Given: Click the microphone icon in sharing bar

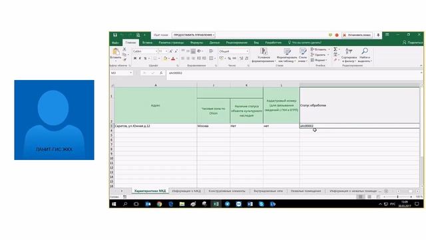Looking at the screenshot, I should [x=378, y=35].
